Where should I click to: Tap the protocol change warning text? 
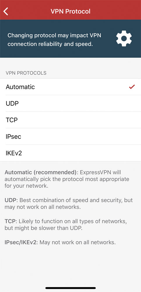[54, 40]
